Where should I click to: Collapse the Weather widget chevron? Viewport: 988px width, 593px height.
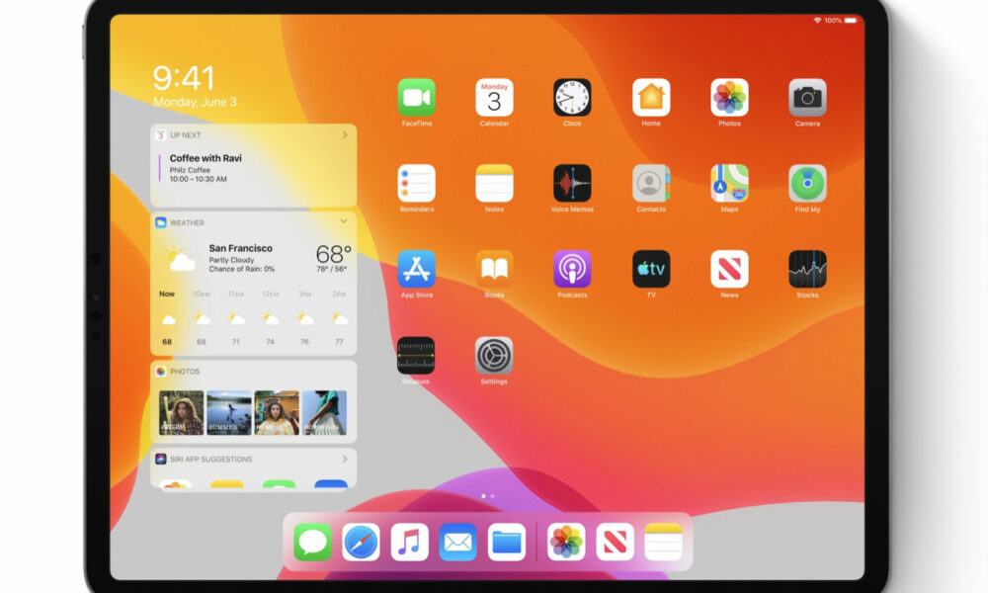(344, 221)
